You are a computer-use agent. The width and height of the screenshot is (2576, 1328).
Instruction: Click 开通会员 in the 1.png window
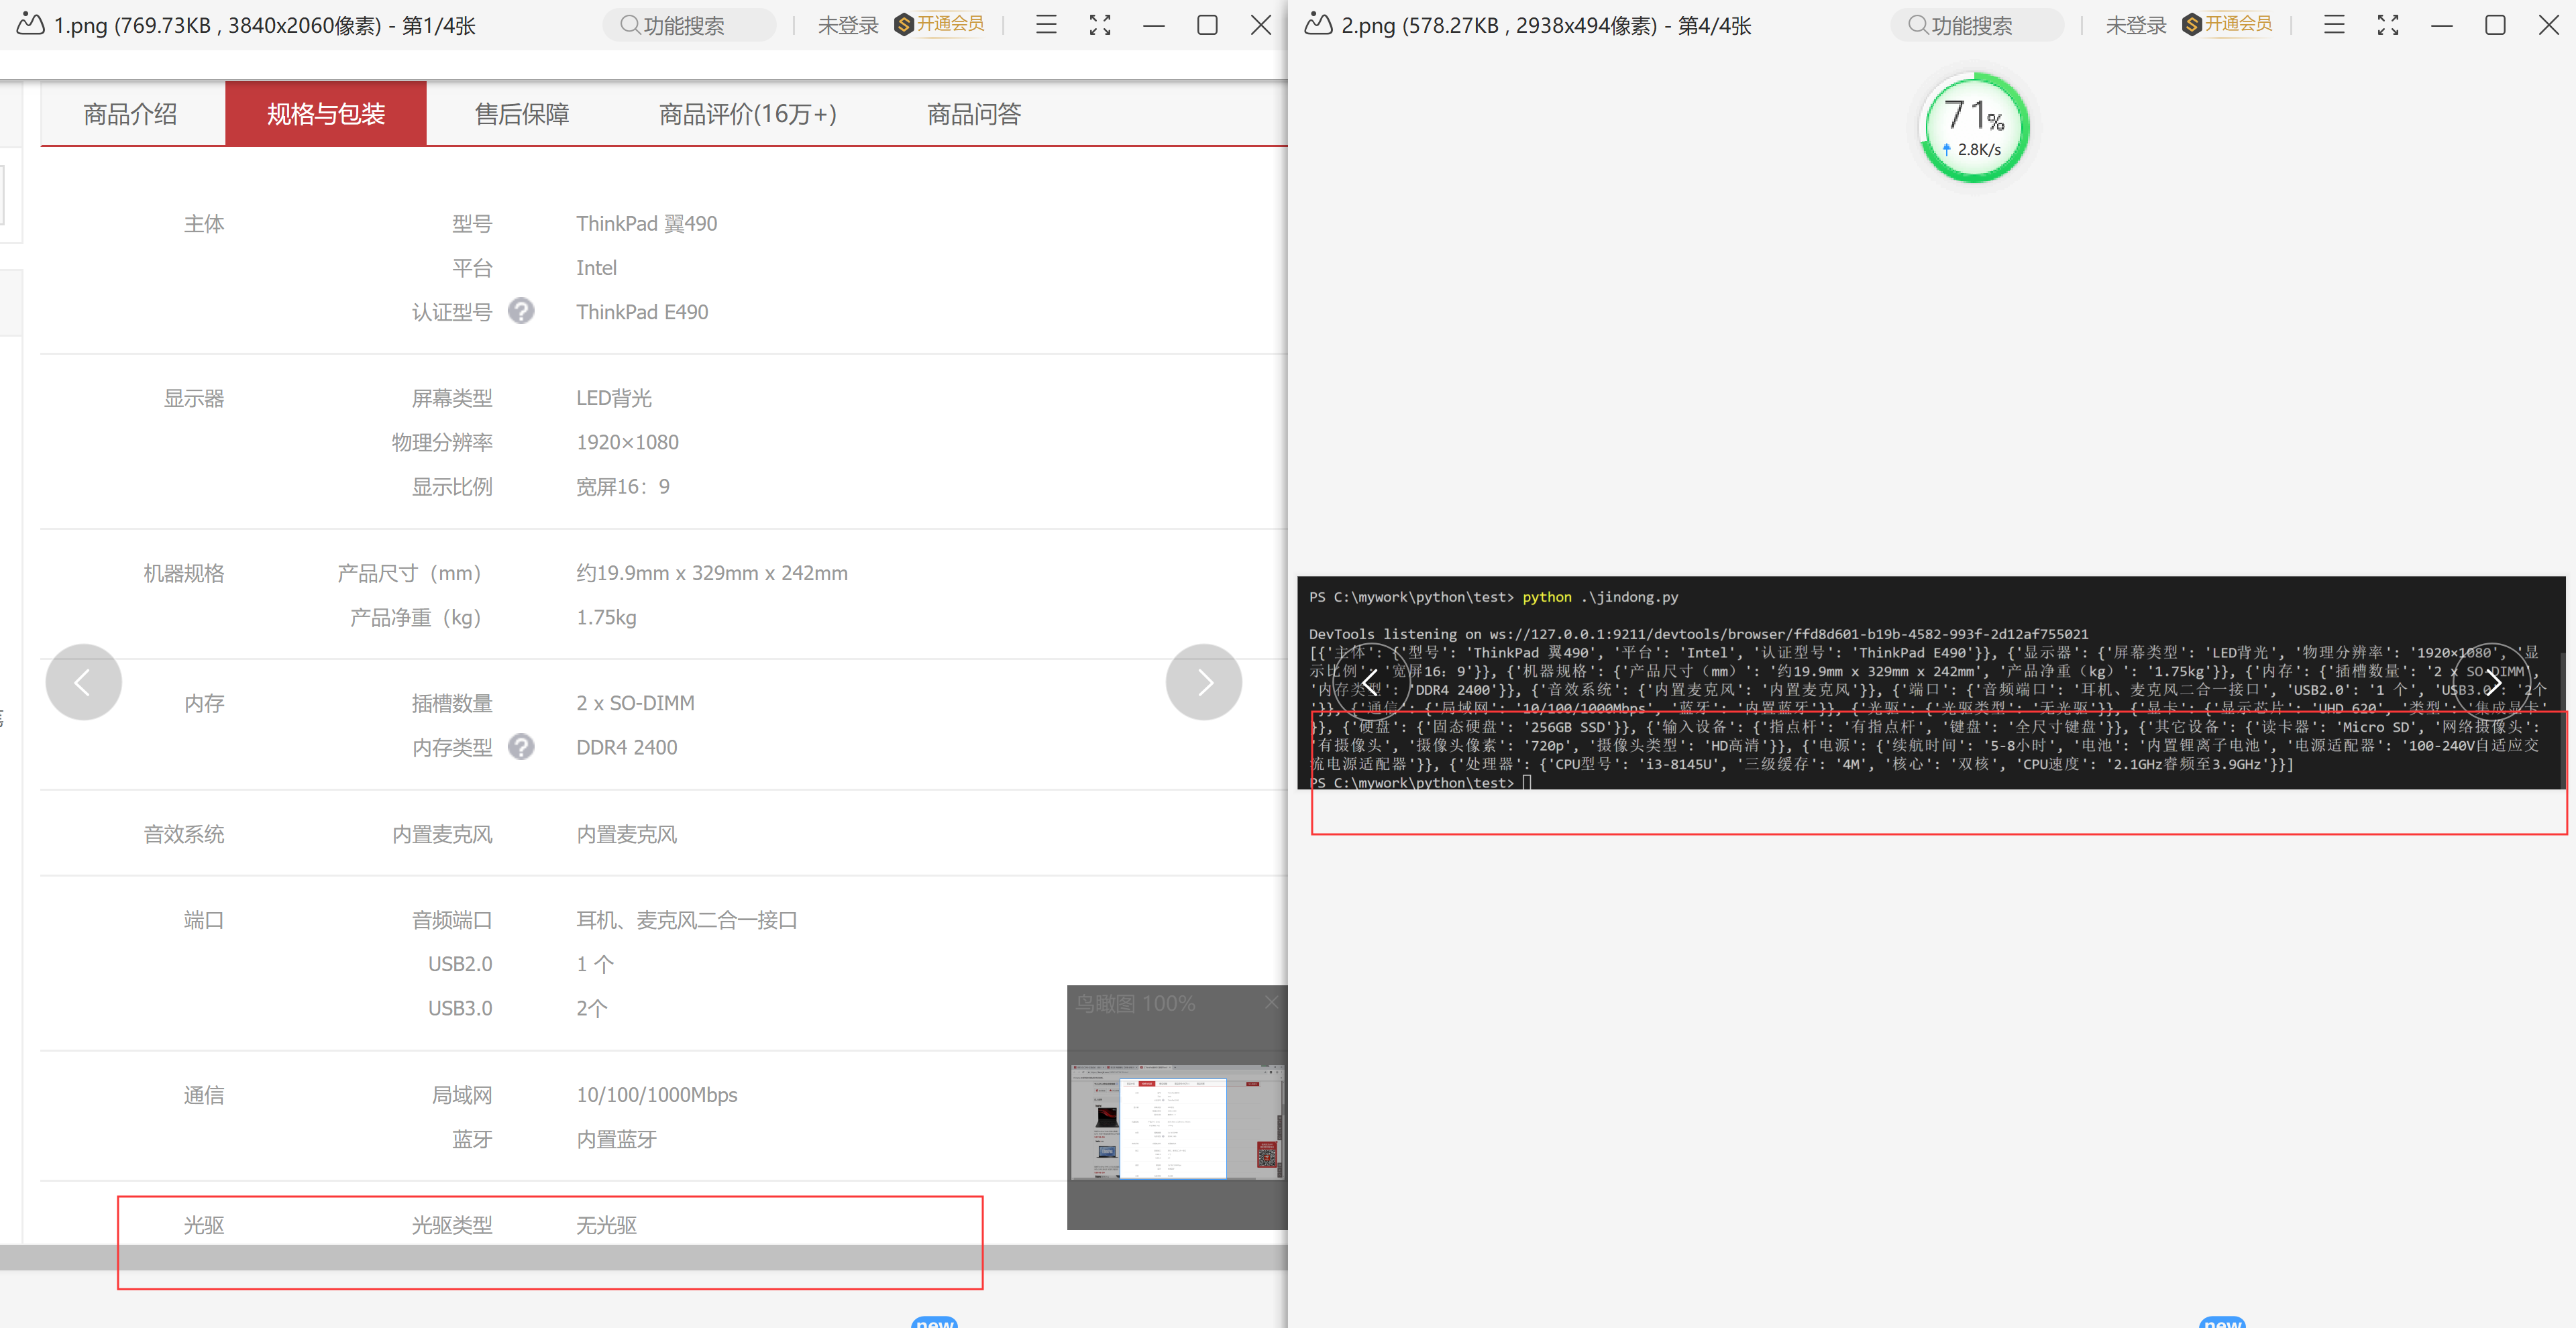tap(940, 24)
